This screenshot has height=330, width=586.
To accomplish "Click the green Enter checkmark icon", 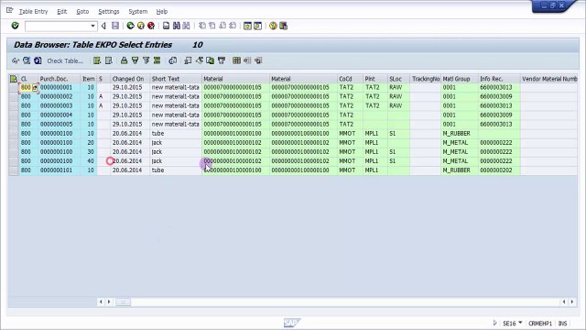I will click(x=15, y=26).
